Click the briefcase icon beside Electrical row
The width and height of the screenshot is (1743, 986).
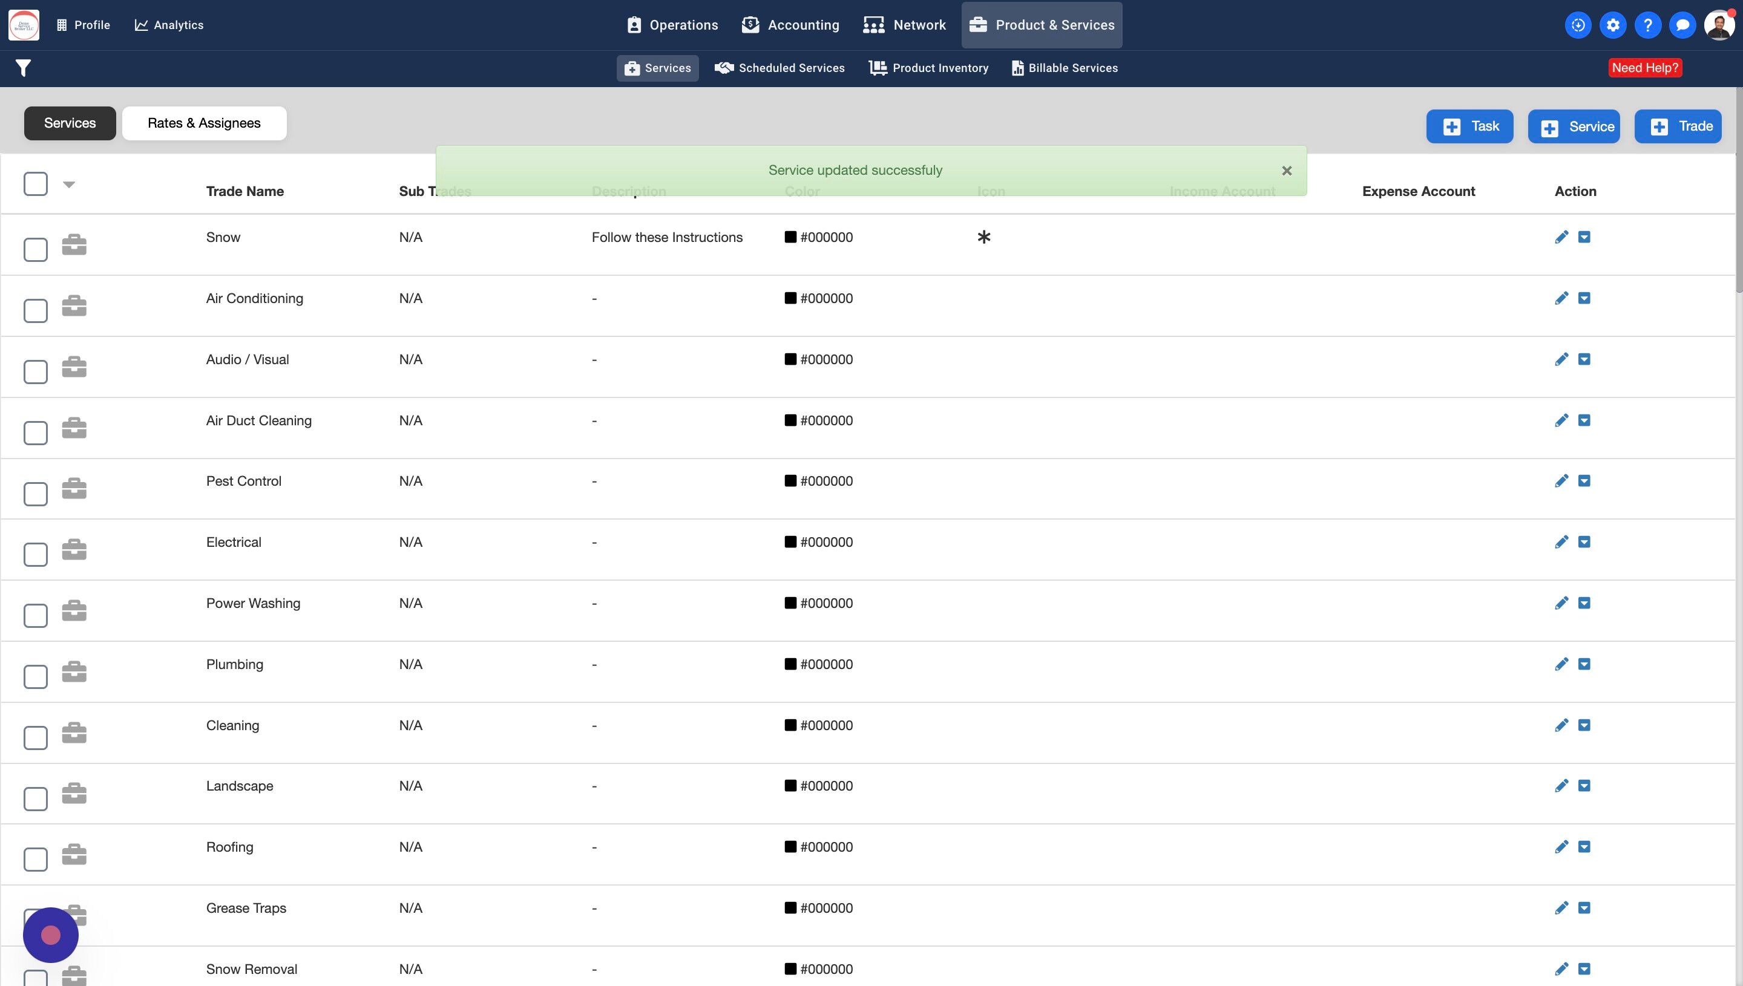tap(74, 549)
